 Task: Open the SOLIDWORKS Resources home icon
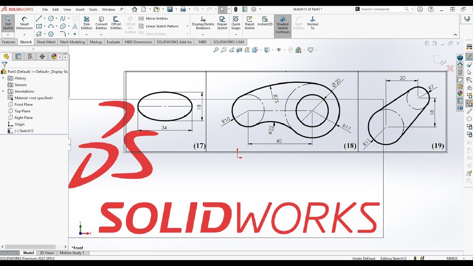pos(460,65)
